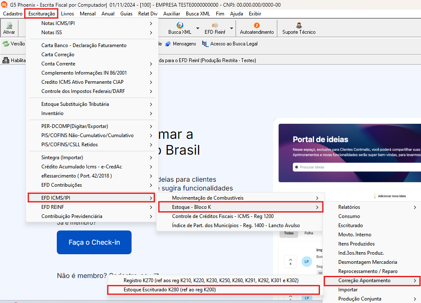The image size is (421, 303).
Task: Select PIS/COFINS/CSLL Retidos entry
Action: pyautogui.click(x=91, y=145)
